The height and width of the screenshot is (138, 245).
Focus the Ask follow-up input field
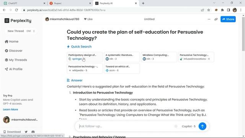pyautogui.click(x=125, y=126)
